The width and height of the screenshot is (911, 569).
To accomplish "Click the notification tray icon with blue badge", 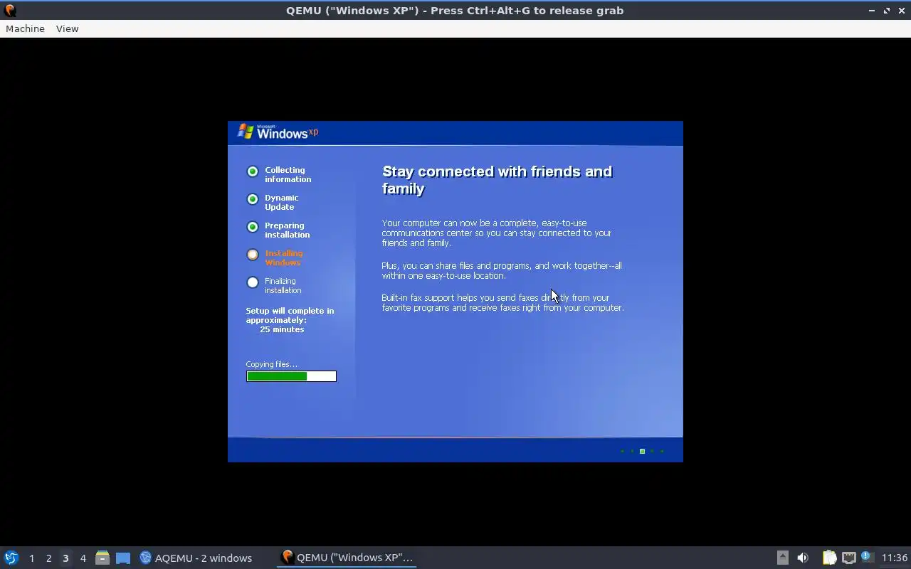I will tap(866, 557).
